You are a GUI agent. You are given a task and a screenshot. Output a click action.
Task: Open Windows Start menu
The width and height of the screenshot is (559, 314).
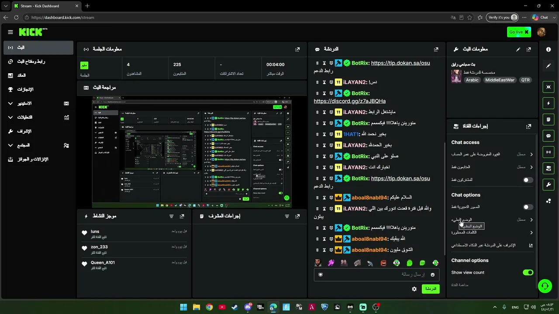pos(183,307)
